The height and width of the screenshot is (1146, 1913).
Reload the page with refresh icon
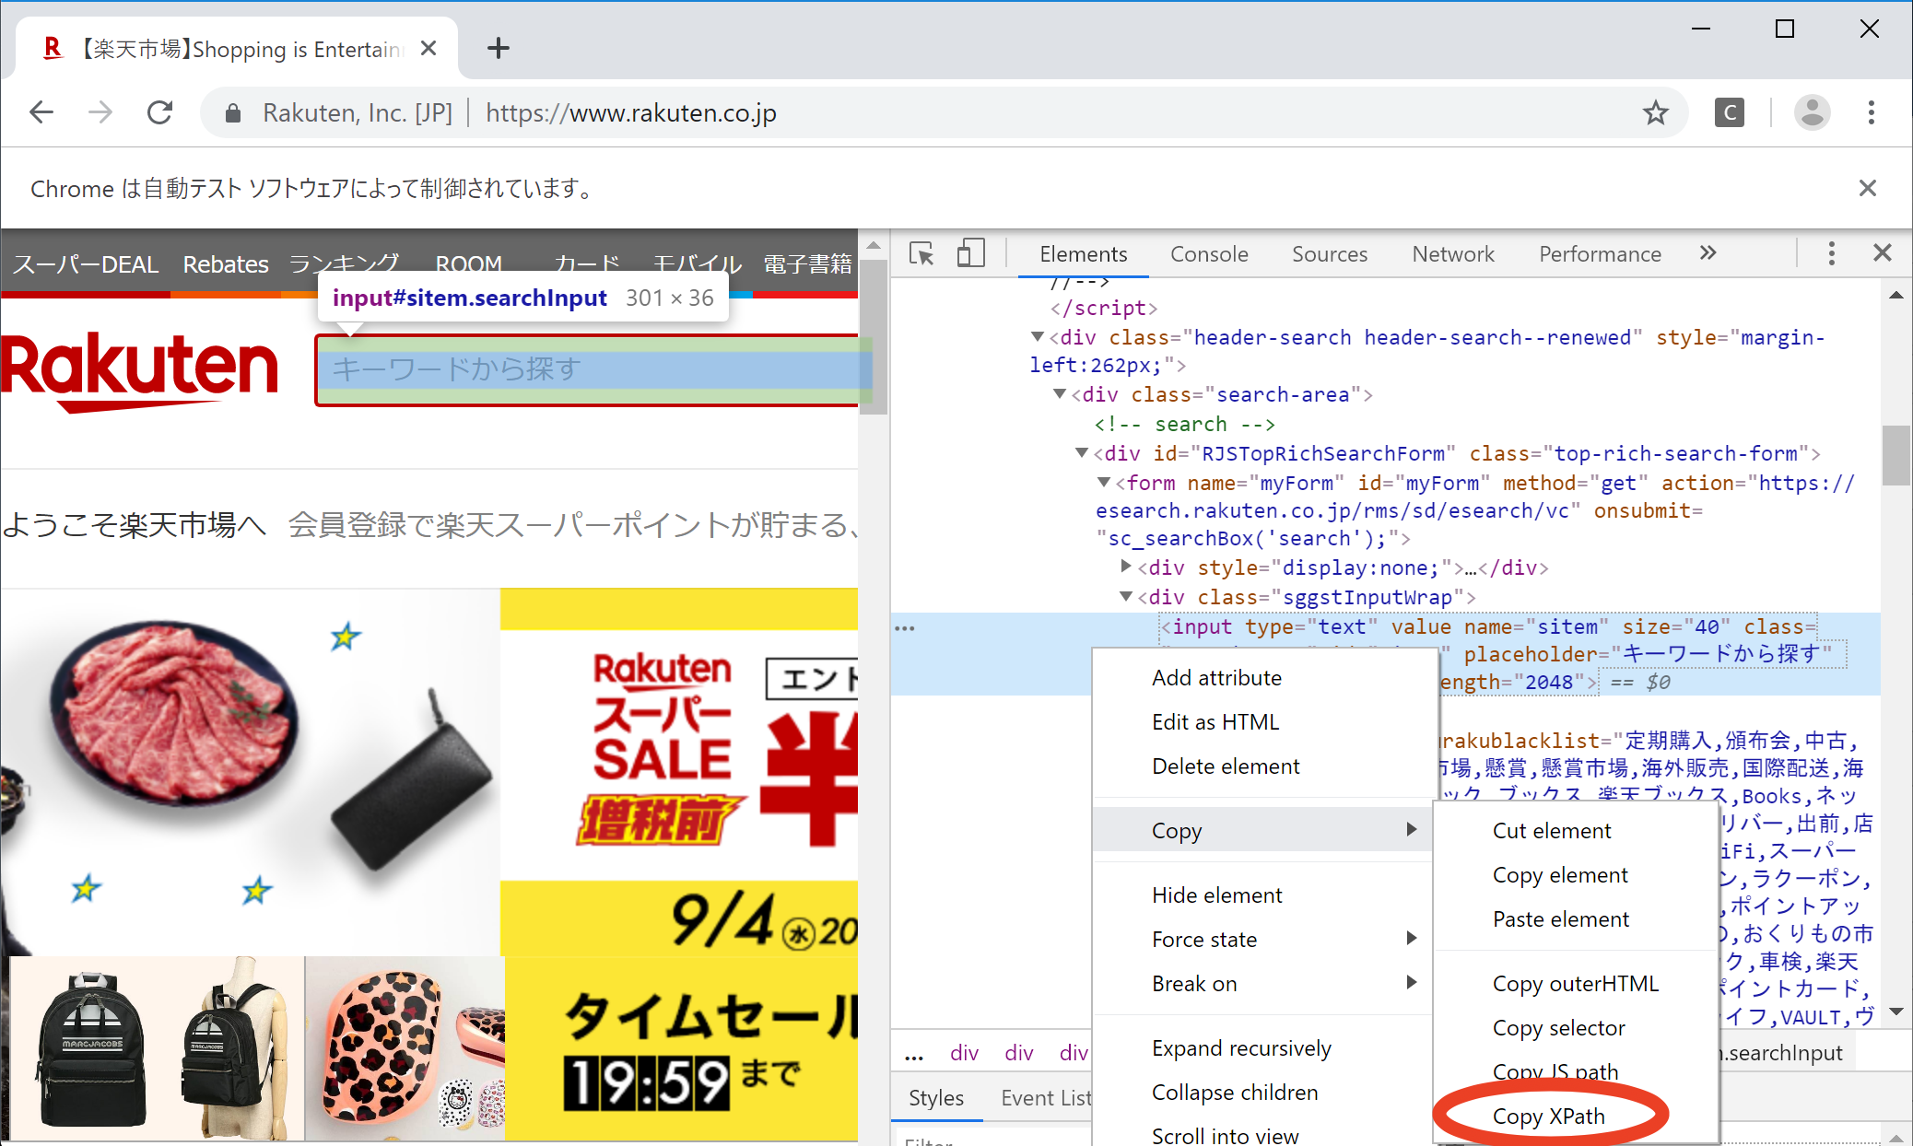pyautogui.click(x=160, y=113)
